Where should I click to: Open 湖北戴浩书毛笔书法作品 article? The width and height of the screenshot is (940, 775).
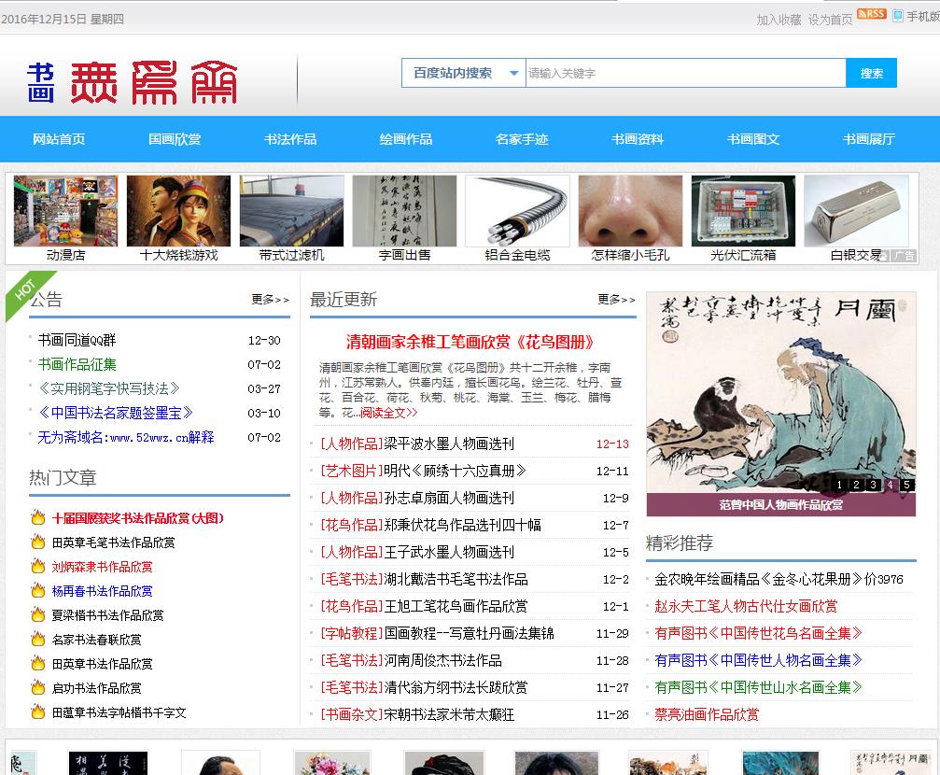click(456, 579)
